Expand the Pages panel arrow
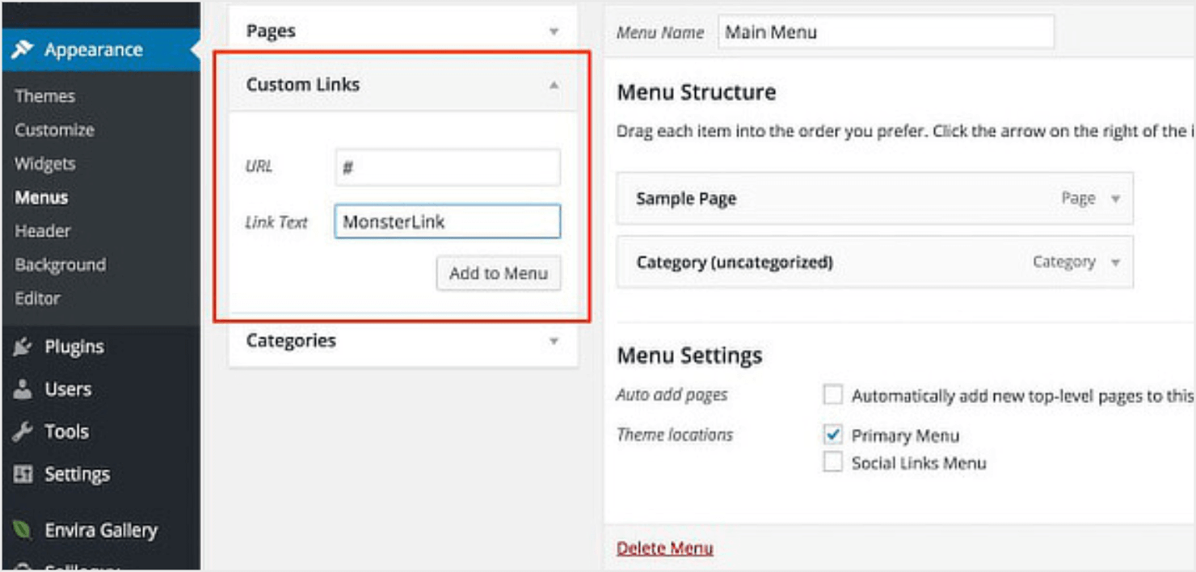 tap(554, 32)
